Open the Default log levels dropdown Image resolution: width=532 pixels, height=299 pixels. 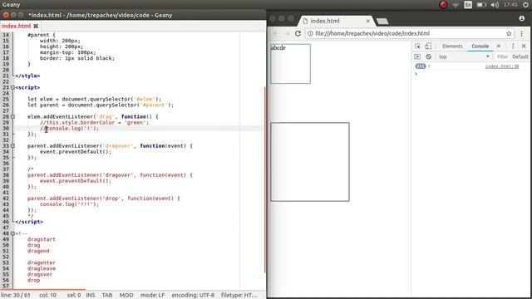click(x=520, y=56)
